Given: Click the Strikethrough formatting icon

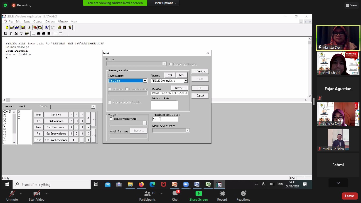Looking at the screenshot, I should point(21,34).
